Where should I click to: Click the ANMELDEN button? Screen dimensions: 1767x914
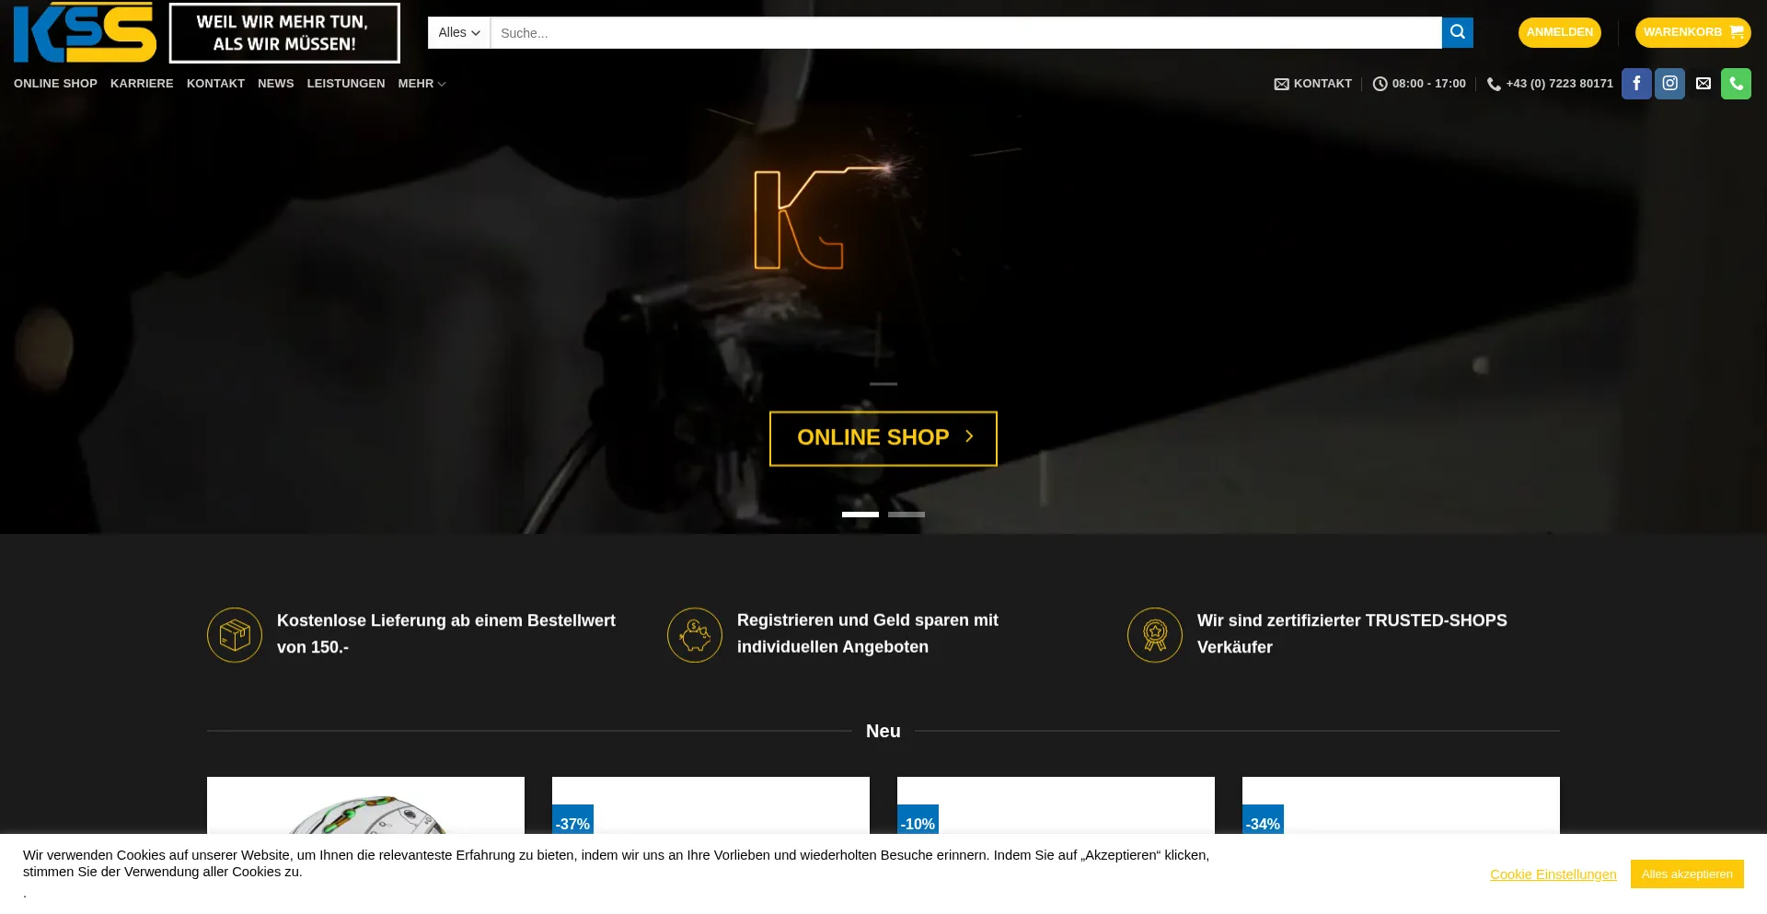tap(1559, 32)
